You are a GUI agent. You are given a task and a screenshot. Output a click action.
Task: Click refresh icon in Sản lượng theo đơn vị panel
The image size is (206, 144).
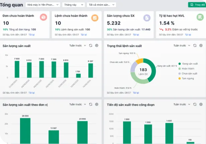pos(91,104)
